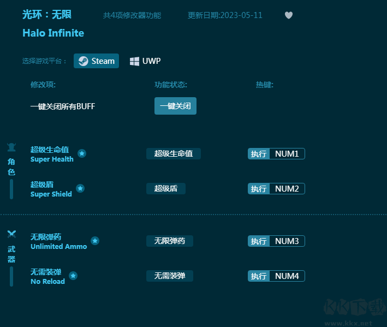The height and width of the screenshot is (327, 387).
Task: Click the character category icon
Action: [x=11, y=147]
